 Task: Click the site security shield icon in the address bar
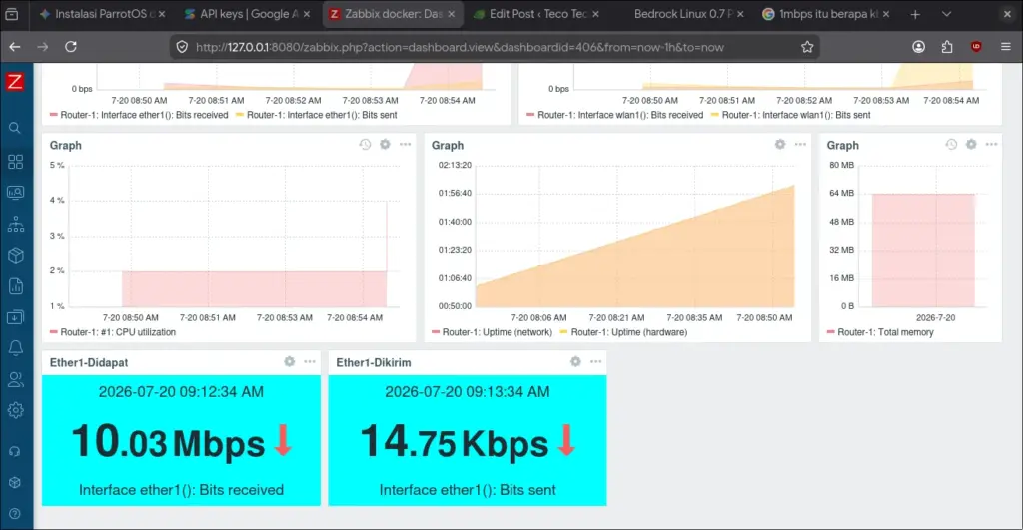pyautogui.click(x=182, y=47)
